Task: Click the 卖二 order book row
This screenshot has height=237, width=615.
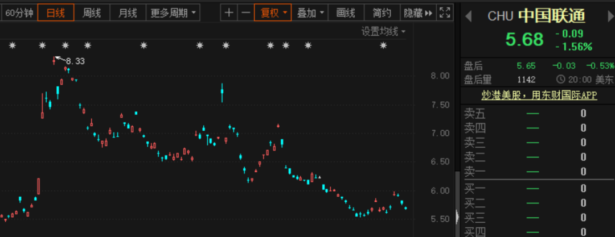Action: click(x=538, y=157)
